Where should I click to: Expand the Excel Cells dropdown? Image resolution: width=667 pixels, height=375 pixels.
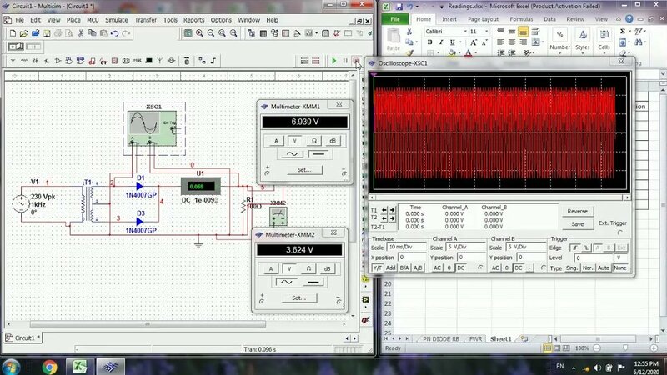pos(604,53)
